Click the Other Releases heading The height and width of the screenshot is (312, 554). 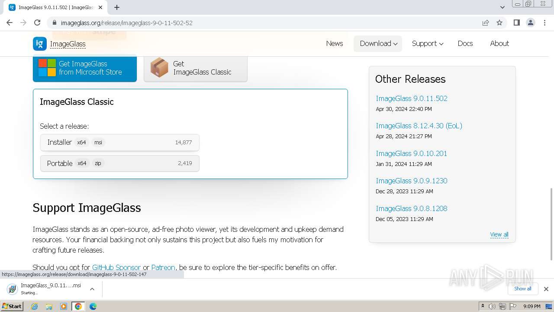pyautogui.click(x=410, y=79)
